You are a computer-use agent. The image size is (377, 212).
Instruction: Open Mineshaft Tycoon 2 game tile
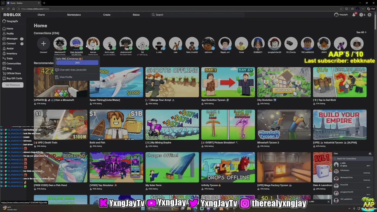pyautogui.click(x=284, y=125)
